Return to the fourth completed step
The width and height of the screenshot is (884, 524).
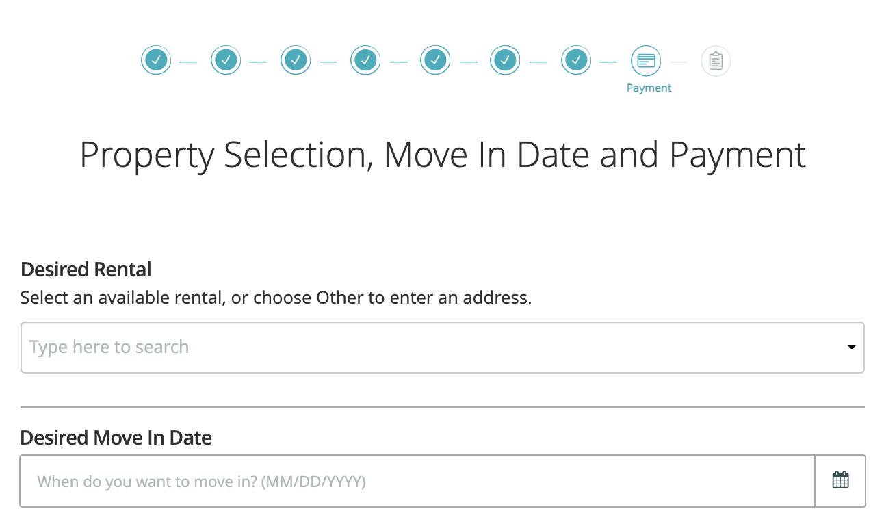[x=365, y=61]
